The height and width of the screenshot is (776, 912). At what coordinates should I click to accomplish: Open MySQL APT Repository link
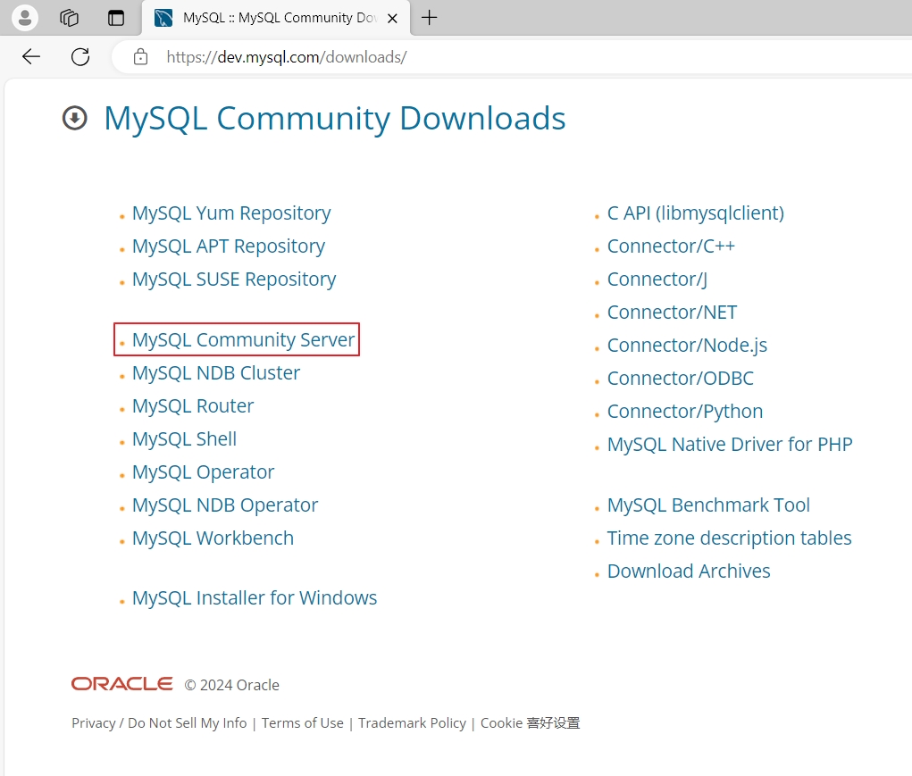[x=228, y=246]
